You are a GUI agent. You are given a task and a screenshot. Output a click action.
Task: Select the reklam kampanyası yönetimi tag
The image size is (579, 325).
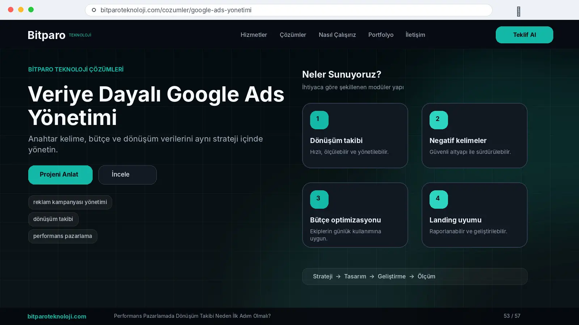[70, 202]
